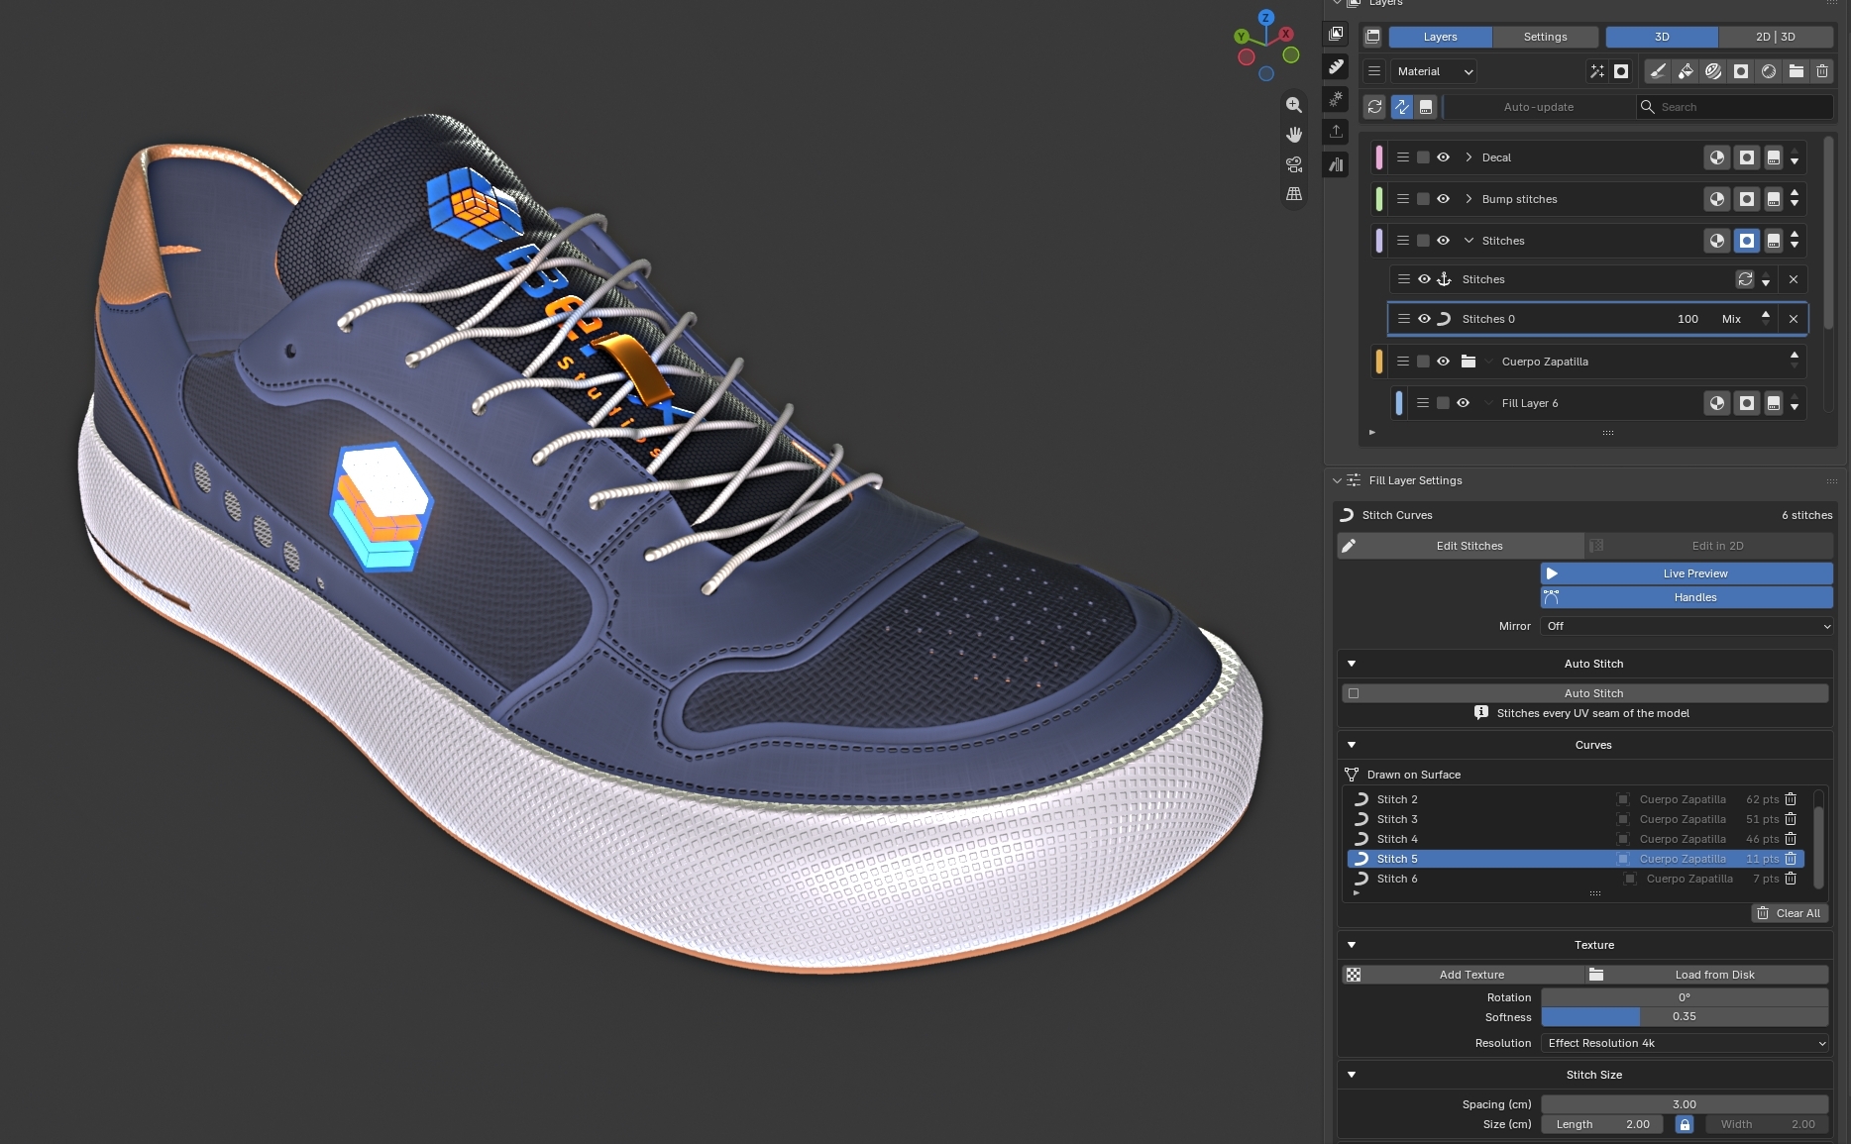Toggle visibility of Stitches 0 effect
Viewport: 1851px width, 1144px height.
(1424, 319)
